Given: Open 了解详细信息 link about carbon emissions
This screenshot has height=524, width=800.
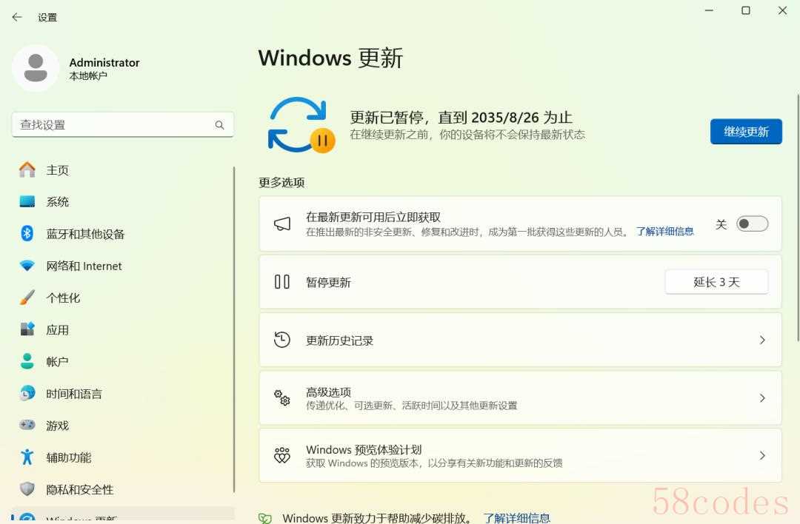Looking at the screenshot, I should (x=516, y=518).
